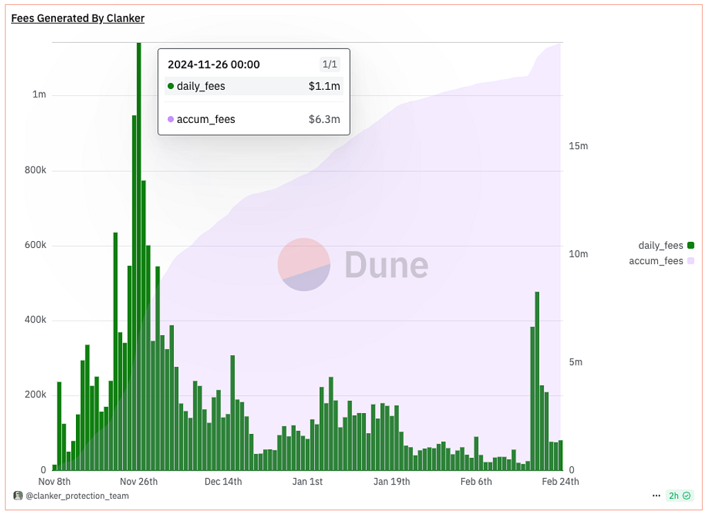Click the tallest daily fees bar for Nov 26

tap(139, 256)
